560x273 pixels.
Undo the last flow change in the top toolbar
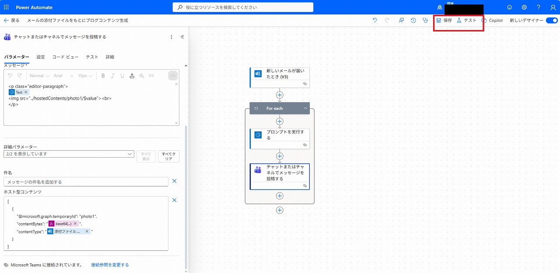pyautogui.click(x=375, y=21)
